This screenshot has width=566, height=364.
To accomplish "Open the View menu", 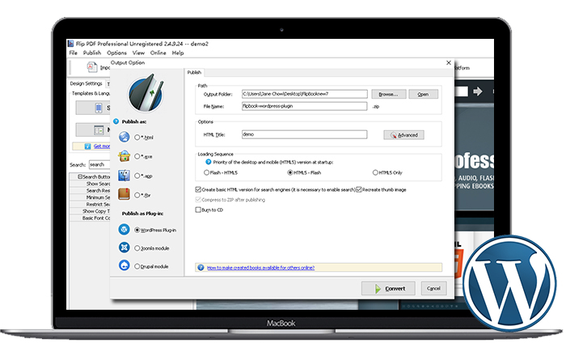I will click(x=138, y=53).
